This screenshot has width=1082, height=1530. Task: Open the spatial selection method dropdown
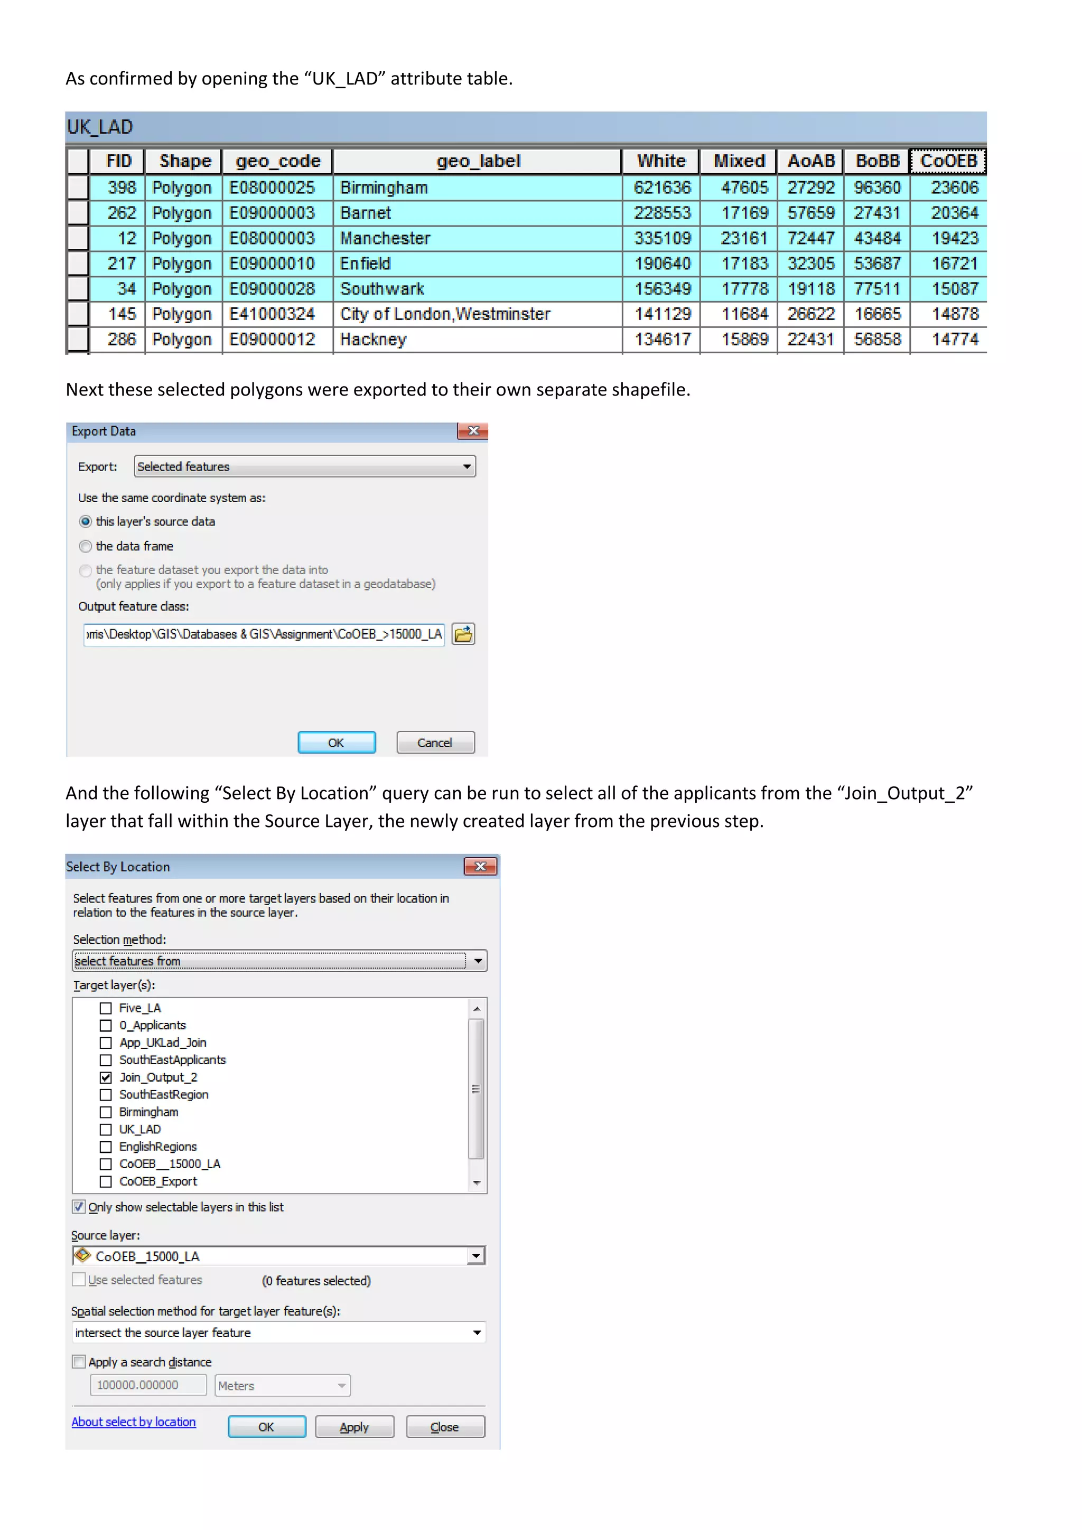[477, 1333]
